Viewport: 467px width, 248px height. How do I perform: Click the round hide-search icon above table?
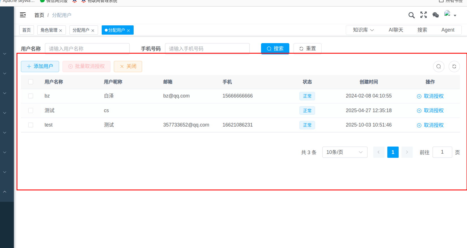[438, 67]
